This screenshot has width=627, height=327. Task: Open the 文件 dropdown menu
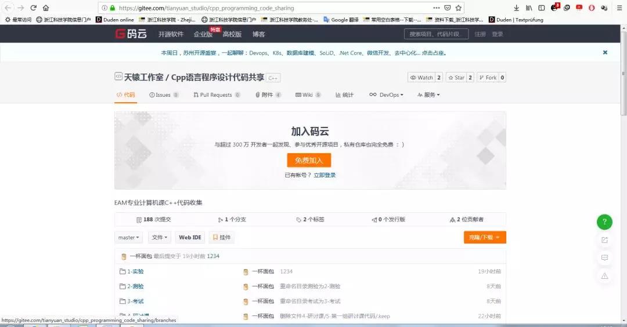[x=160, y=237]
